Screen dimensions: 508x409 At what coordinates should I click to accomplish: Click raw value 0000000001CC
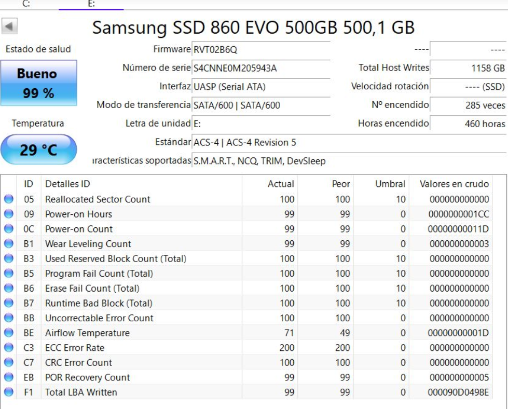coord(459,214)
